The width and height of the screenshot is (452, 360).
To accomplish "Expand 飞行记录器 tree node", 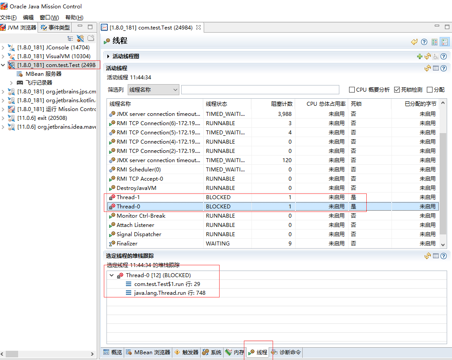I will click(11, 83).
